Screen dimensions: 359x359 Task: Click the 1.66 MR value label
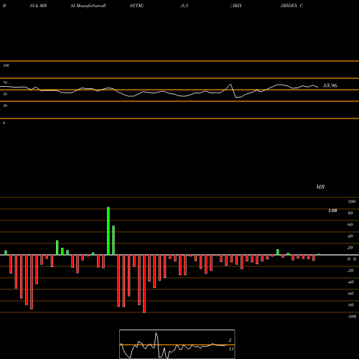(x=332, y=210)
